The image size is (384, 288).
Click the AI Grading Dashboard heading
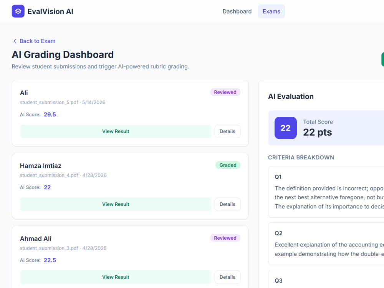[63, 55]
